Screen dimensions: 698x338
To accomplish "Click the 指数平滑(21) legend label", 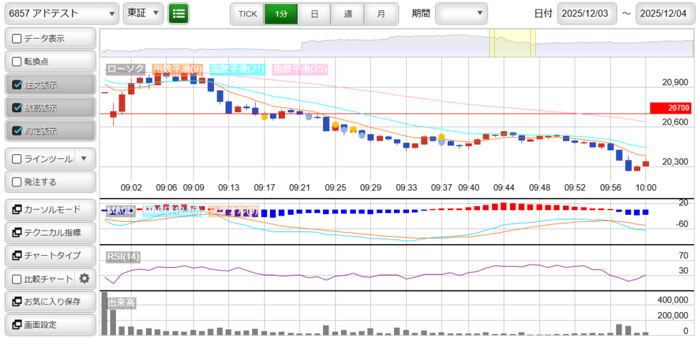I will pyautogui.click(x=237, y=69).
